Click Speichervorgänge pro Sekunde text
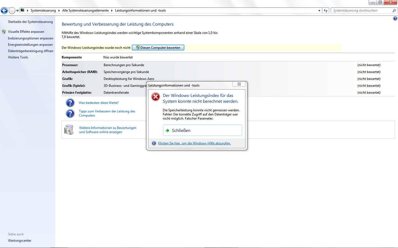Image resolution: width=398 pixels, height=248 pixels. click(126, 72)
